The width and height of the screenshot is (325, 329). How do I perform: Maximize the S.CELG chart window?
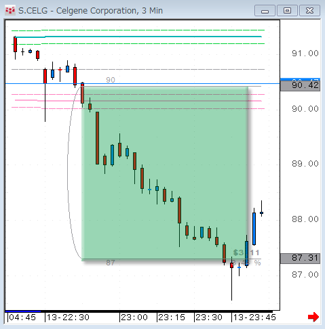coord(287,11)
